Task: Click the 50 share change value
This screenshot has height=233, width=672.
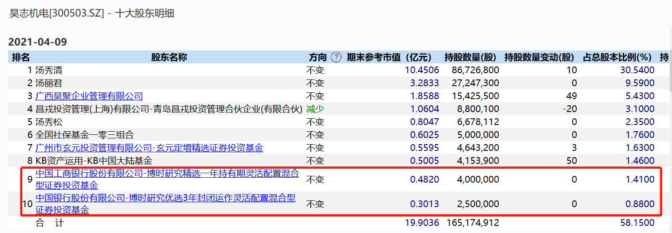Action: 572,161
